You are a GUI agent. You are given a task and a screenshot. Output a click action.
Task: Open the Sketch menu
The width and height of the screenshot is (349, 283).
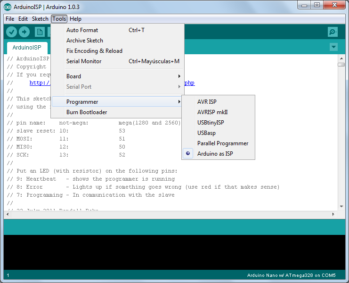point(40,19)
